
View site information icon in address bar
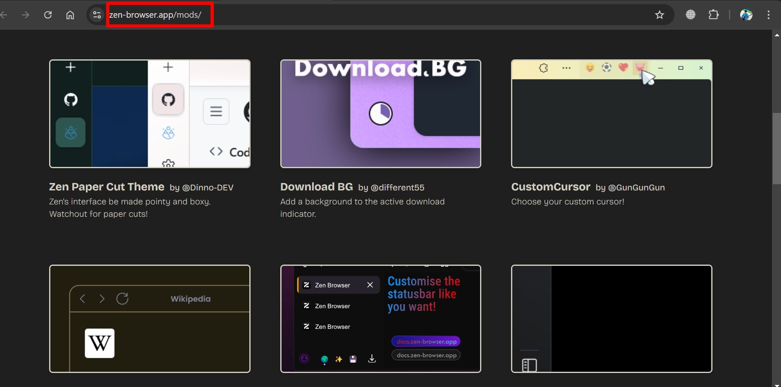[97, 15]
